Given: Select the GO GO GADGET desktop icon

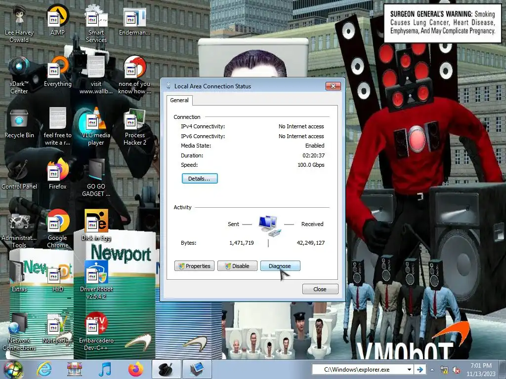Looking at the screenshot, I should point(96,178).
